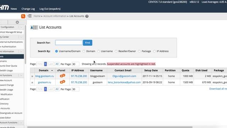Select Username/Domain search option
The image size is (227, 128).
(56, 51)
